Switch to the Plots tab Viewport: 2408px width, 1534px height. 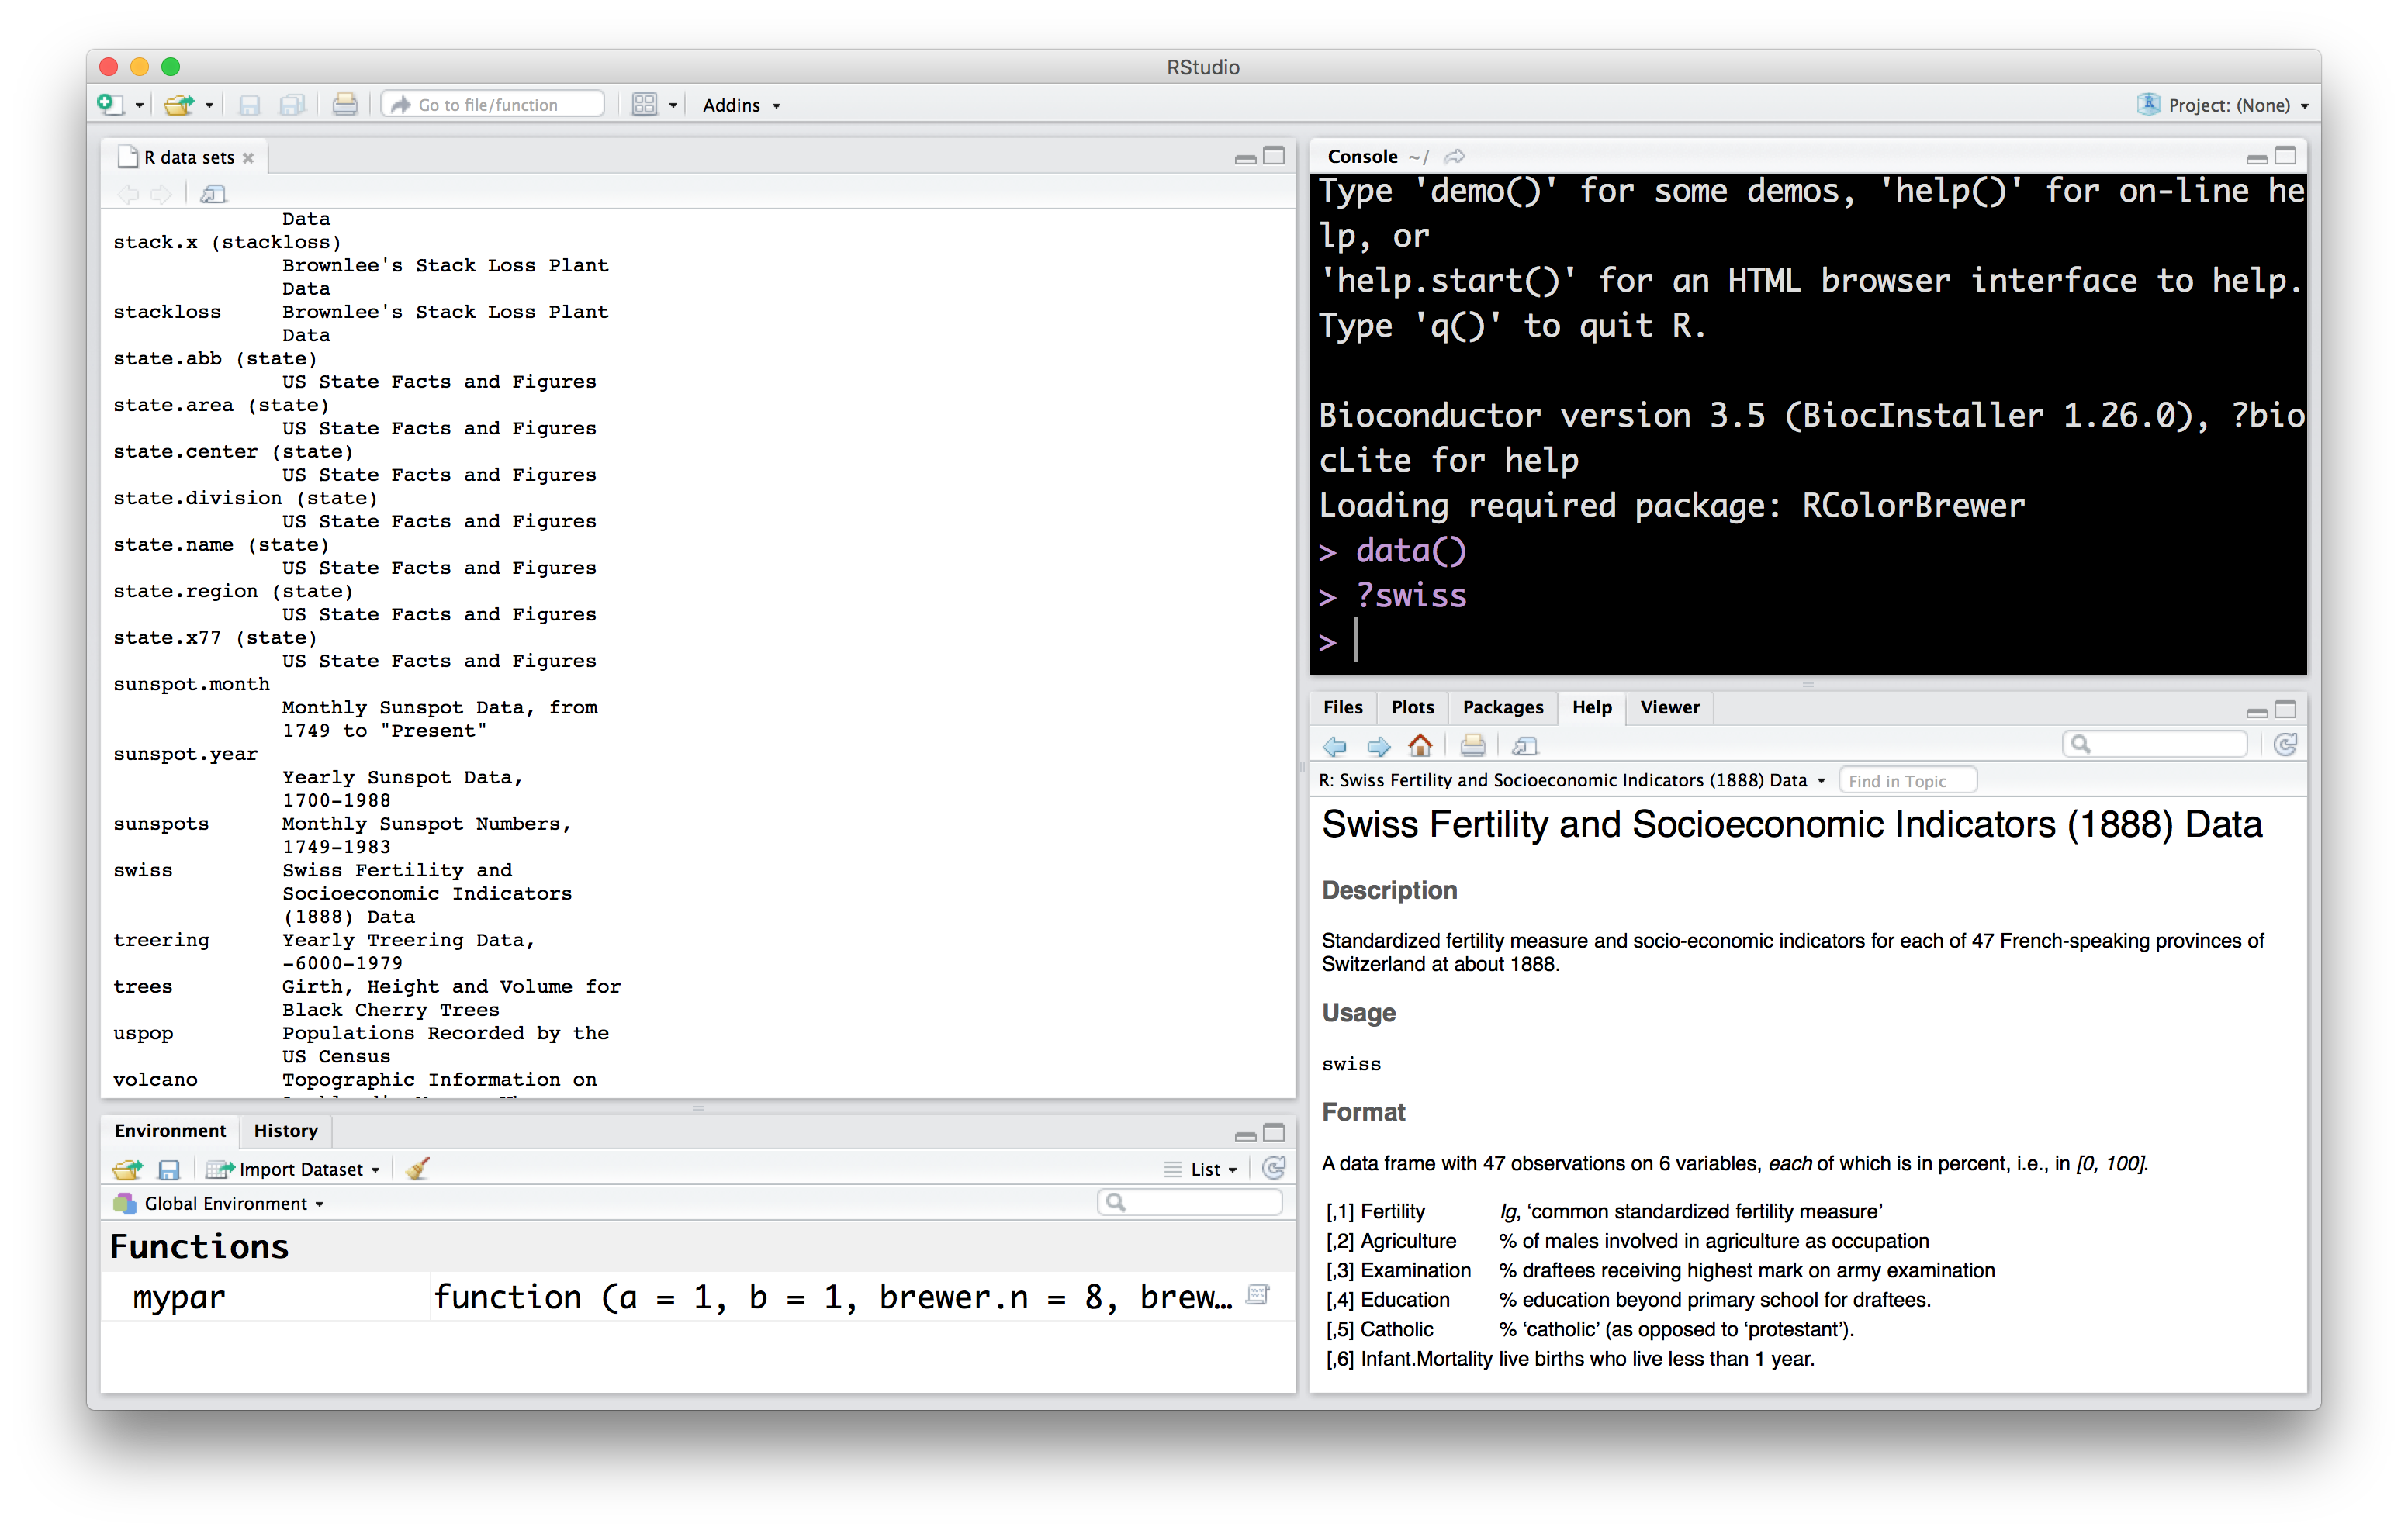(x=1412, y=708)
